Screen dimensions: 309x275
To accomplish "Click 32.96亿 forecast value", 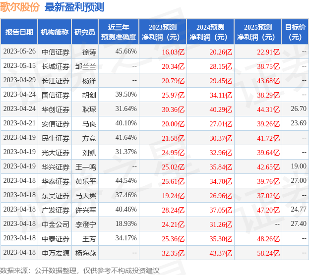I will coord(221,153).
